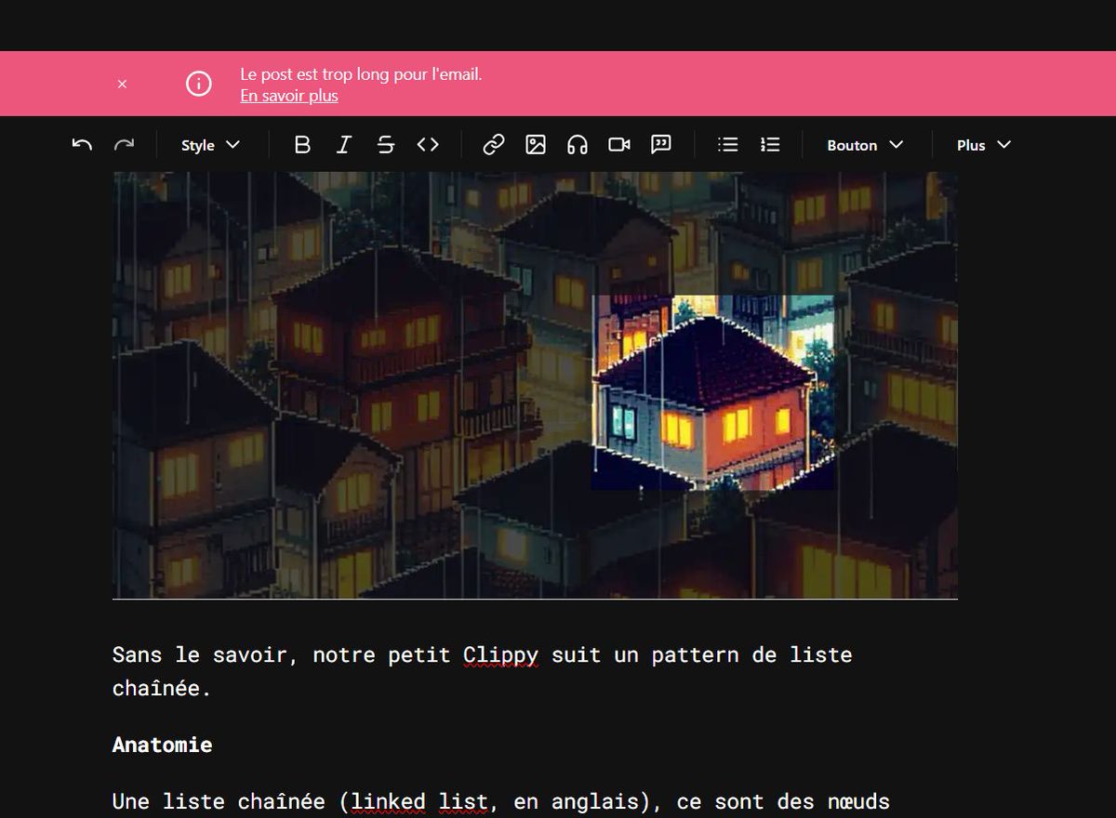Click the misspelled word 'linked'
This screenshot has width=1116, height=818.
coord(388,801)
